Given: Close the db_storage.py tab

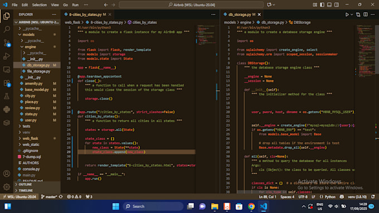Looking at the screenshot, I should [259, 14].
